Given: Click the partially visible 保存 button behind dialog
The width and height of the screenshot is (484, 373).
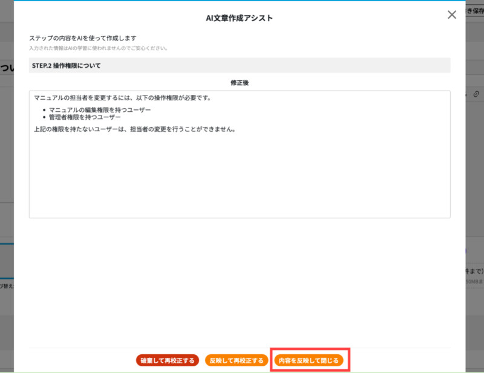Looking at the screenshot, I should (x=475, y=11).
